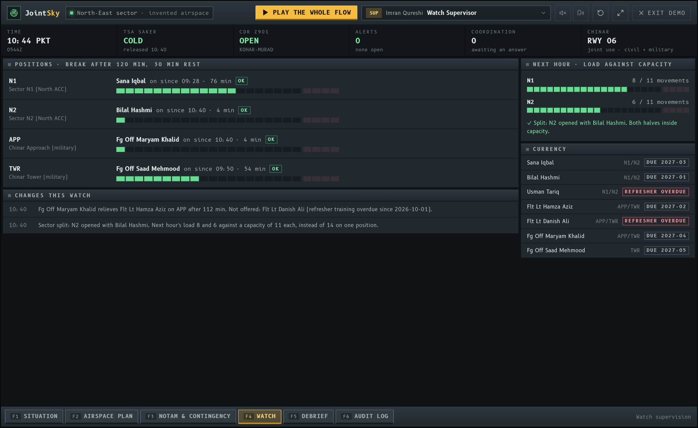Click the ALERTS count tile
The height and width of the screenshot is (428, 698).
(x=407, y=41)
